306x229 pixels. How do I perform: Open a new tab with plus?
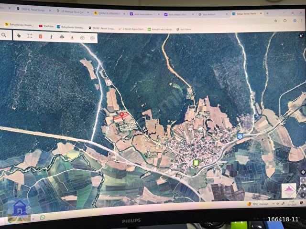point(267,13)
